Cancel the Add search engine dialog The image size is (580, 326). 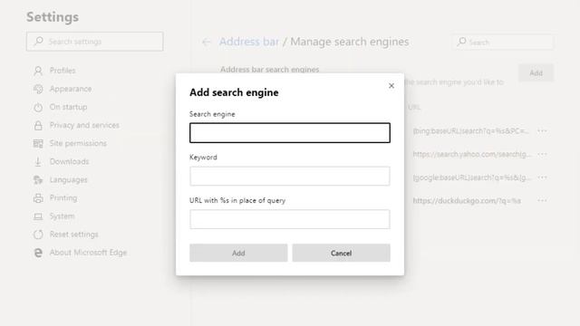pyautogui.click(x=341, y=253)
